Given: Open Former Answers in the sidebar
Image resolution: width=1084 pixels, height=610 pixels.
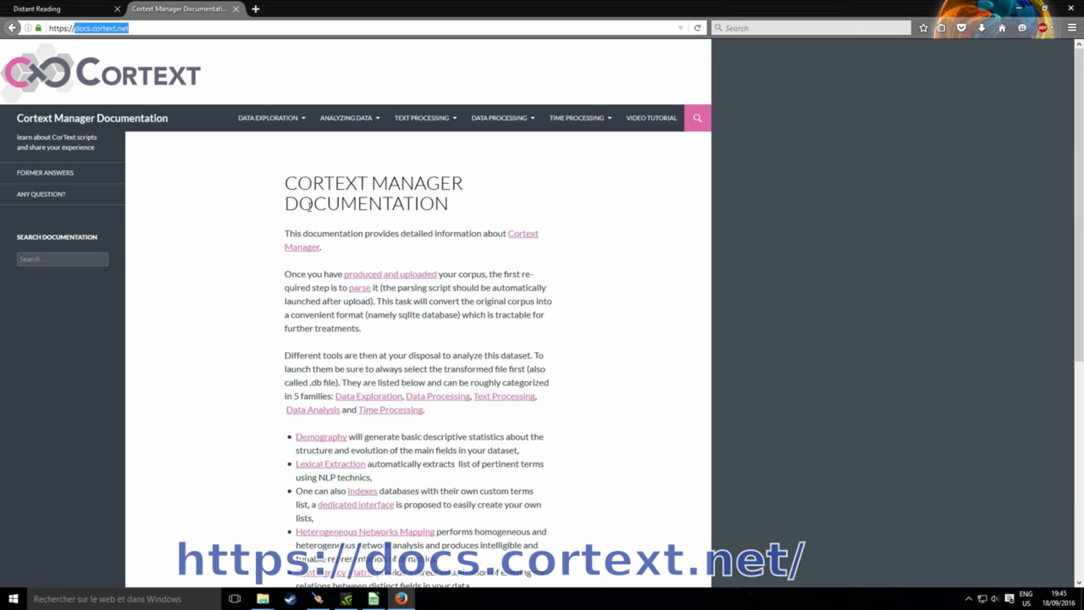Looking at the screenshot, I should click(45, 173).
